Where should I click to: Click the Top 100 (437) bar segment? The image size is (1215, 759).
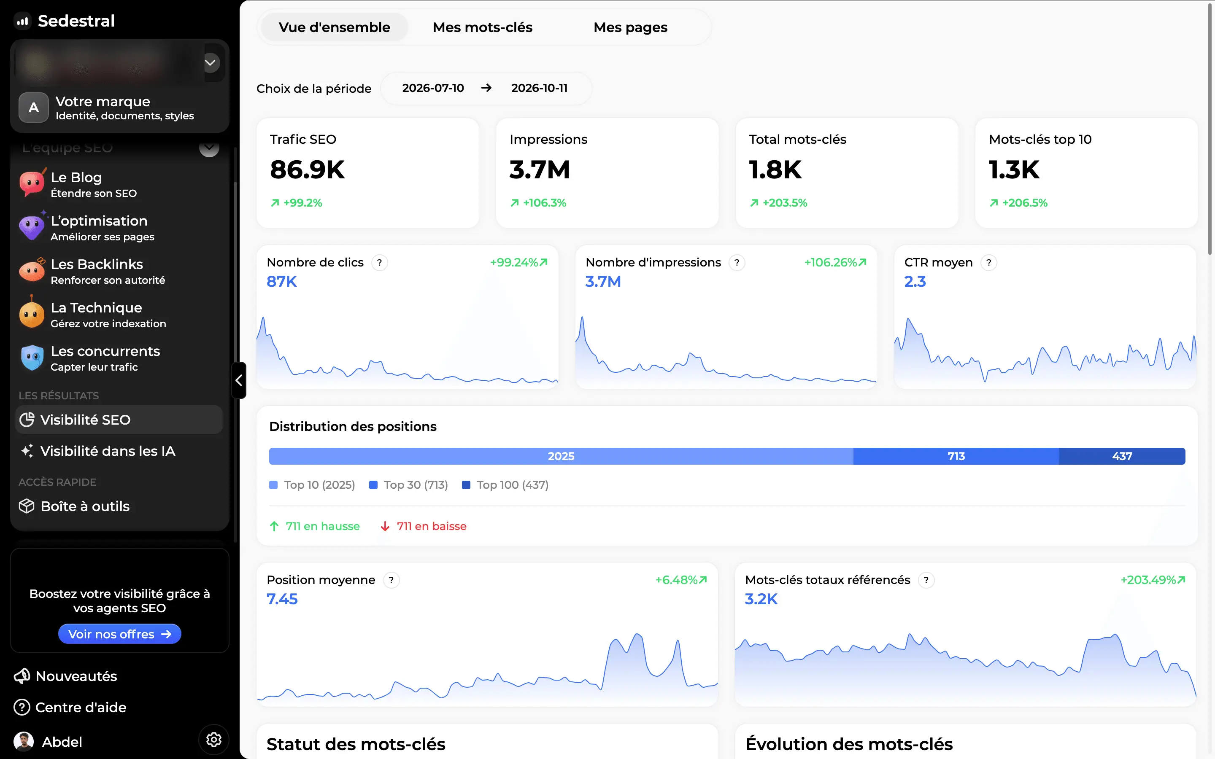click(x=1122, y=456)
